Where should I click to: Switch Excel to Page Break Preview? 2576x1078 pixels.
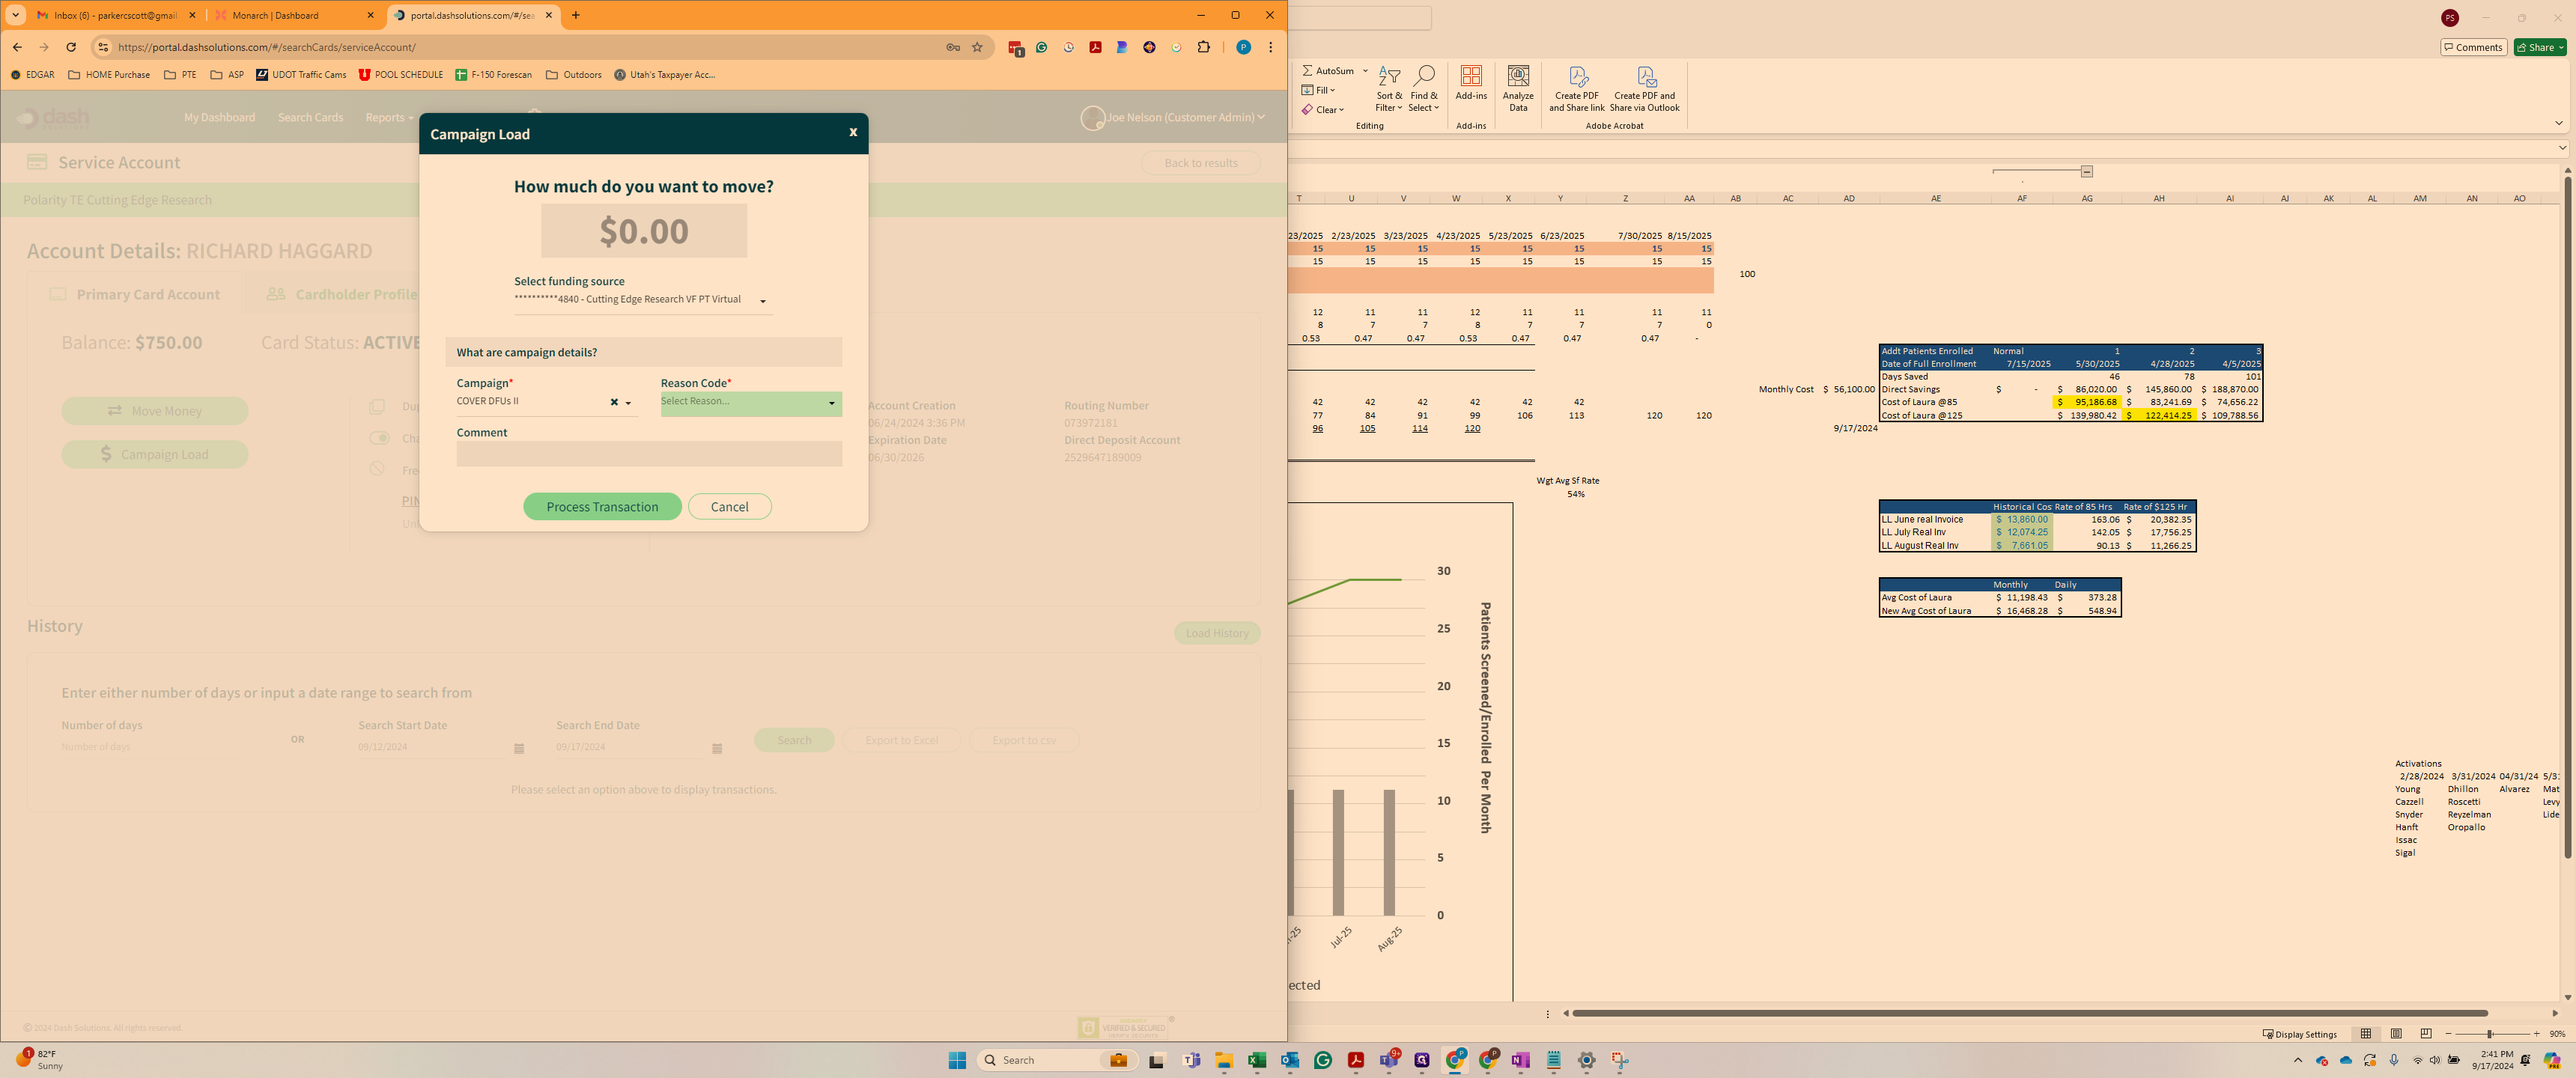coord(2426,1033)
